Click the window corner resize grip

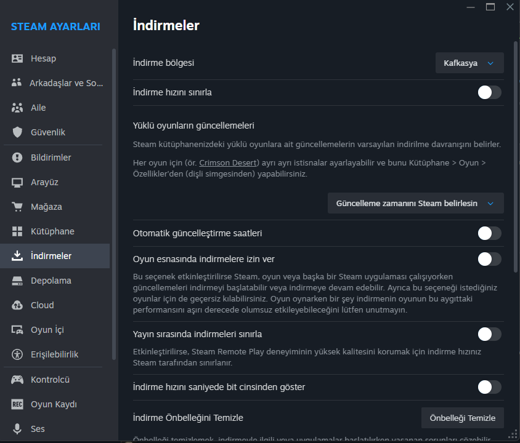[513, 434]
